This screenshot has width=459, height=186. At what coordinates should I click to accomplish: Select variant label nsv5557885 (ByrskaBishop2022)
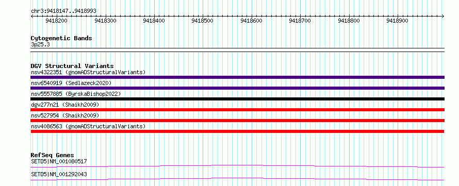(x=76, y=94)
